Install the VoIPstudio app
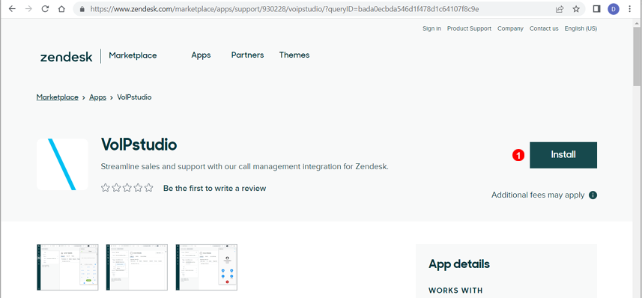642x298 pixels. (563, 155)
